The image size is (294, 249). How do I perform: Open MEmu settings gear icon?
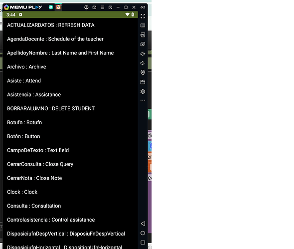pyautogui.click(x=143, y=91)
